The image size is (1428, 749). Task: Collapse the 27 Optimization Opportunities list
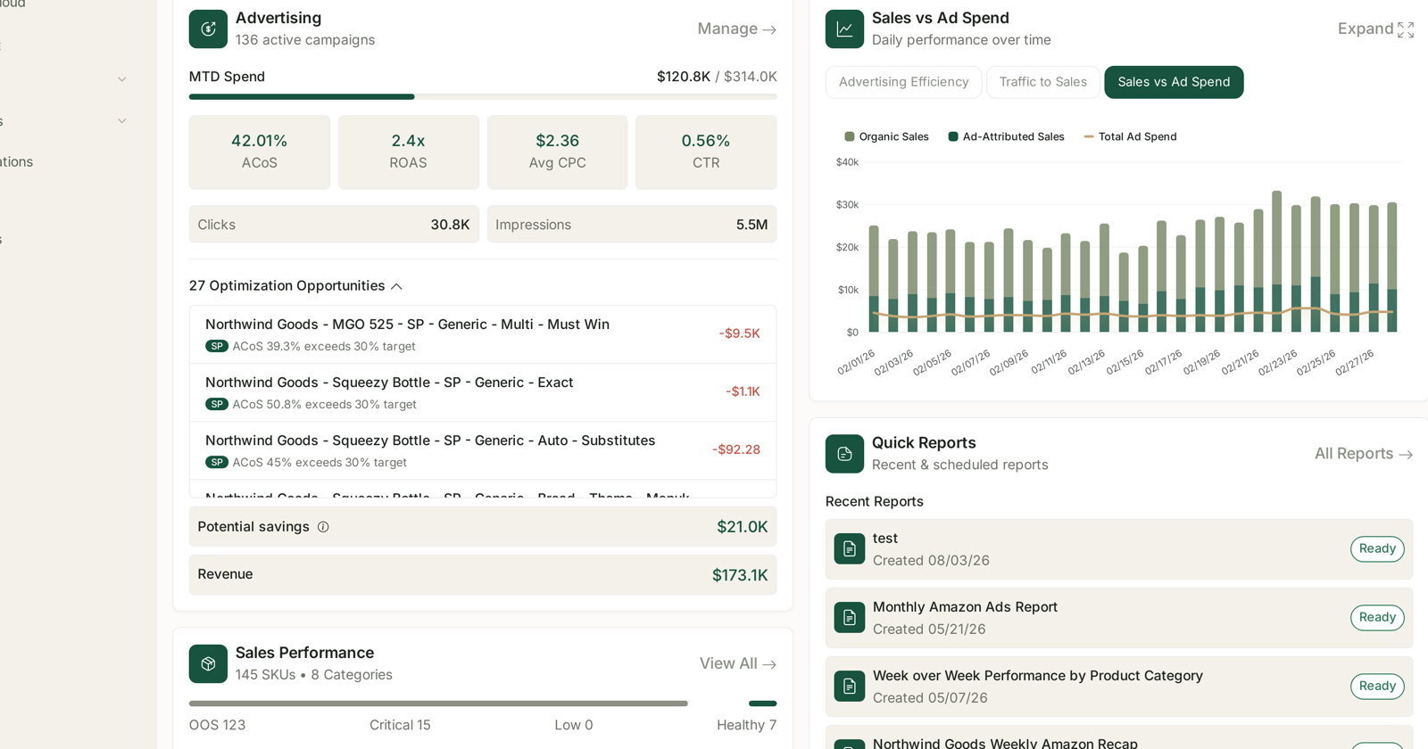pyautogui.click(x=296, y=286)
